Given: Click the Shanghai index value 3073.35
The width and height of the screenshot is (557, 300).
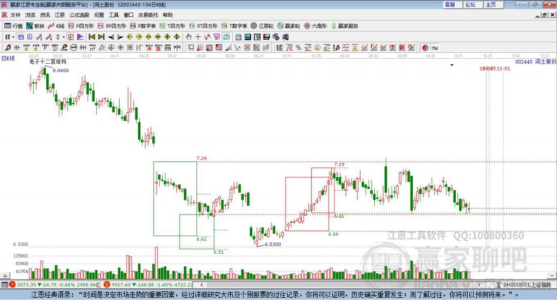Looking at the screenshot, I should (x=26, y=285).
